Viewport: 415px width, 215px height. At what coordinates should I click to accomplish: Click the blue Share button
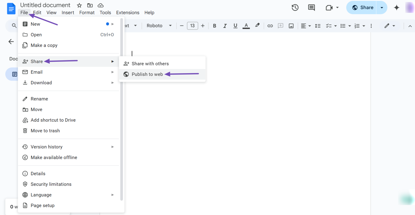[x=362, y=8]
